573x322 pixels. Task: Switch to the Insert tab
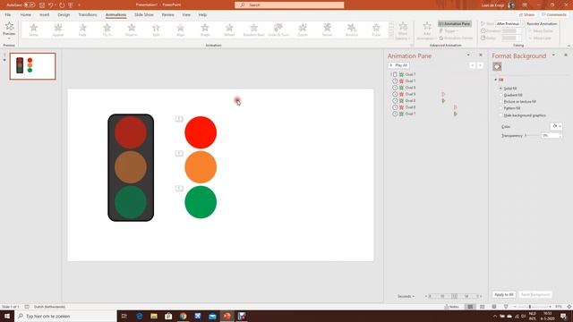[x=44, y=14]
